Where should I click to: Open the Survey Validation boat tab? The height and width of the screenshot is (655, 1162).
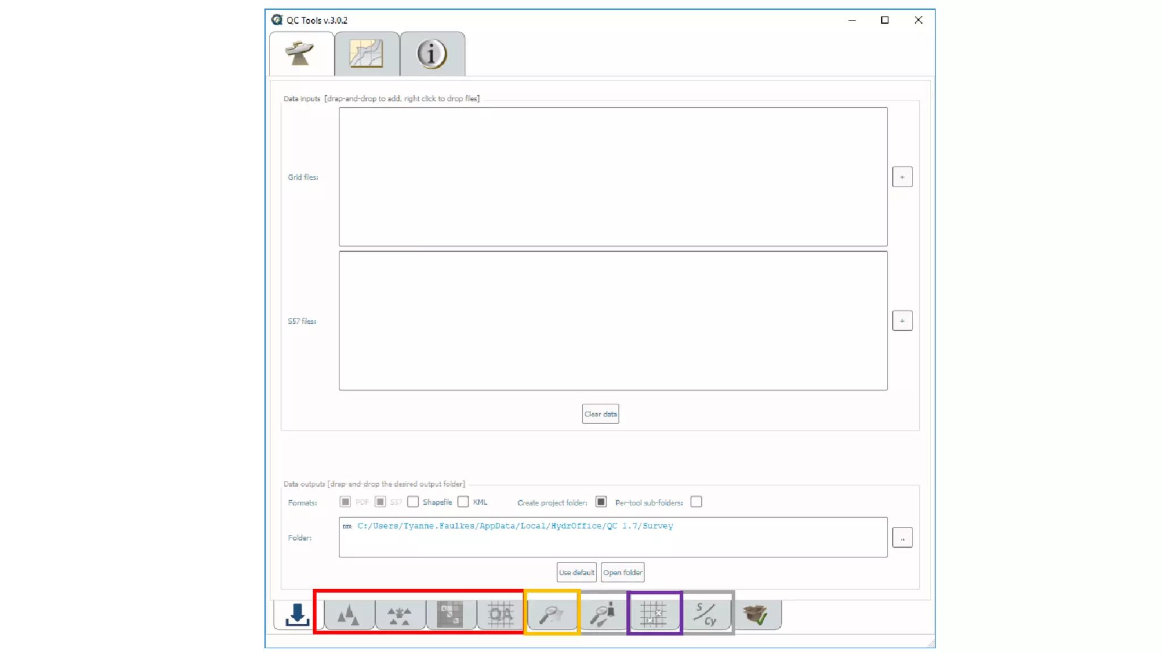pyautogui.click(x=300, y=54)
